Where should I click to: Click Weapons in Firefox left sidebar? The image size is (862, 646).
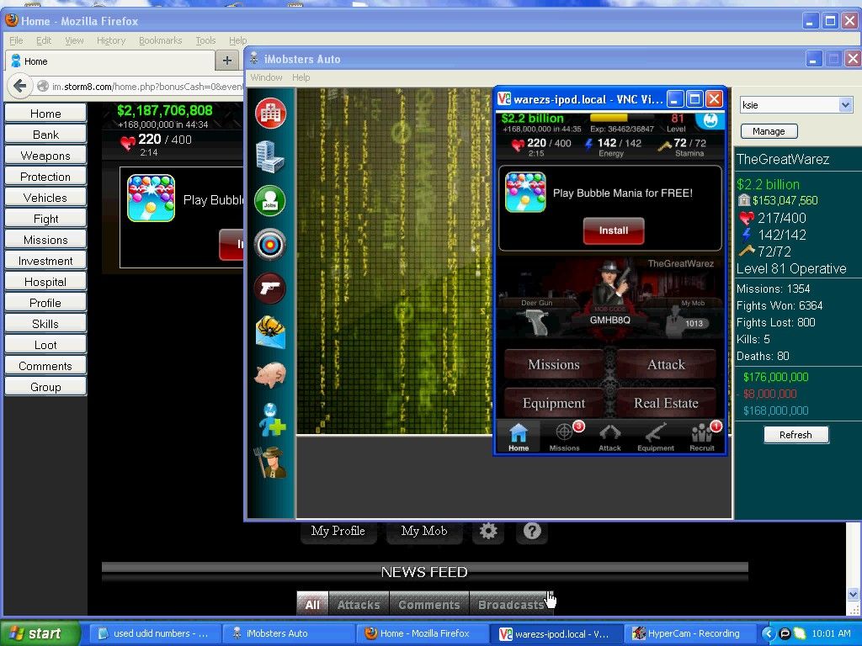[x=45, y=156]
